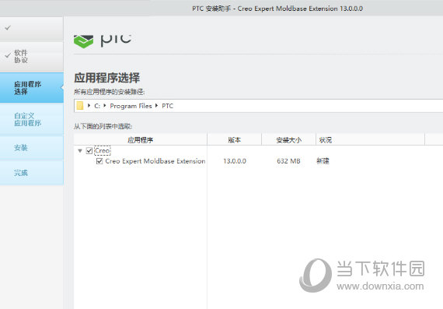Open the path arrow before PTC
The width and height of the screenshot is (443, 309).
(x=157, y=106)
